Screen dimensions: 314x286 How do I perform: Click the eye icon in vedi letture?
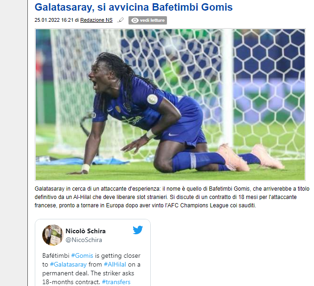(x=135, y=20)
